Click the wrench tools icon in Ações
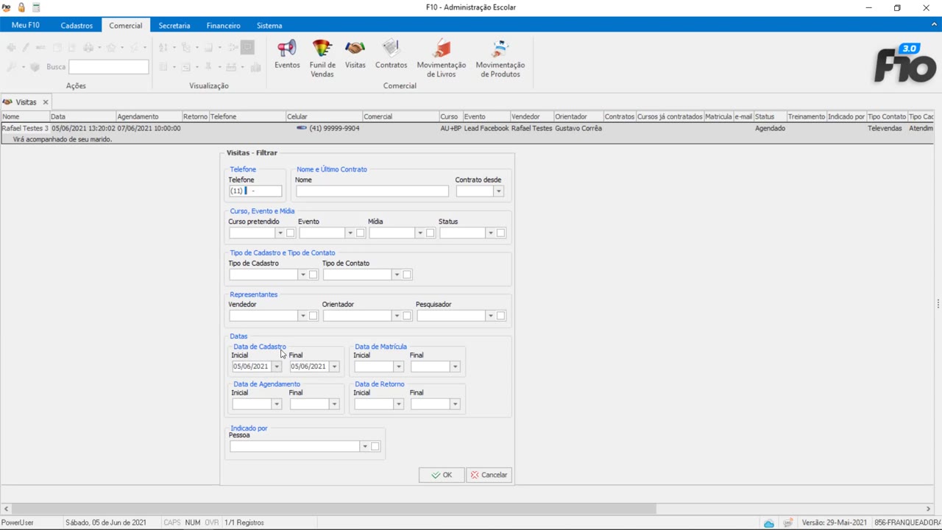The image size is (942, 530). 11,67
